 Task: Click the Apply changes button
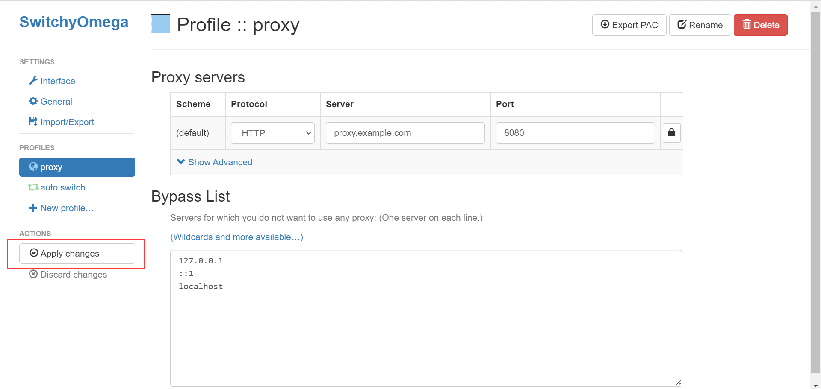click(77, 254)
